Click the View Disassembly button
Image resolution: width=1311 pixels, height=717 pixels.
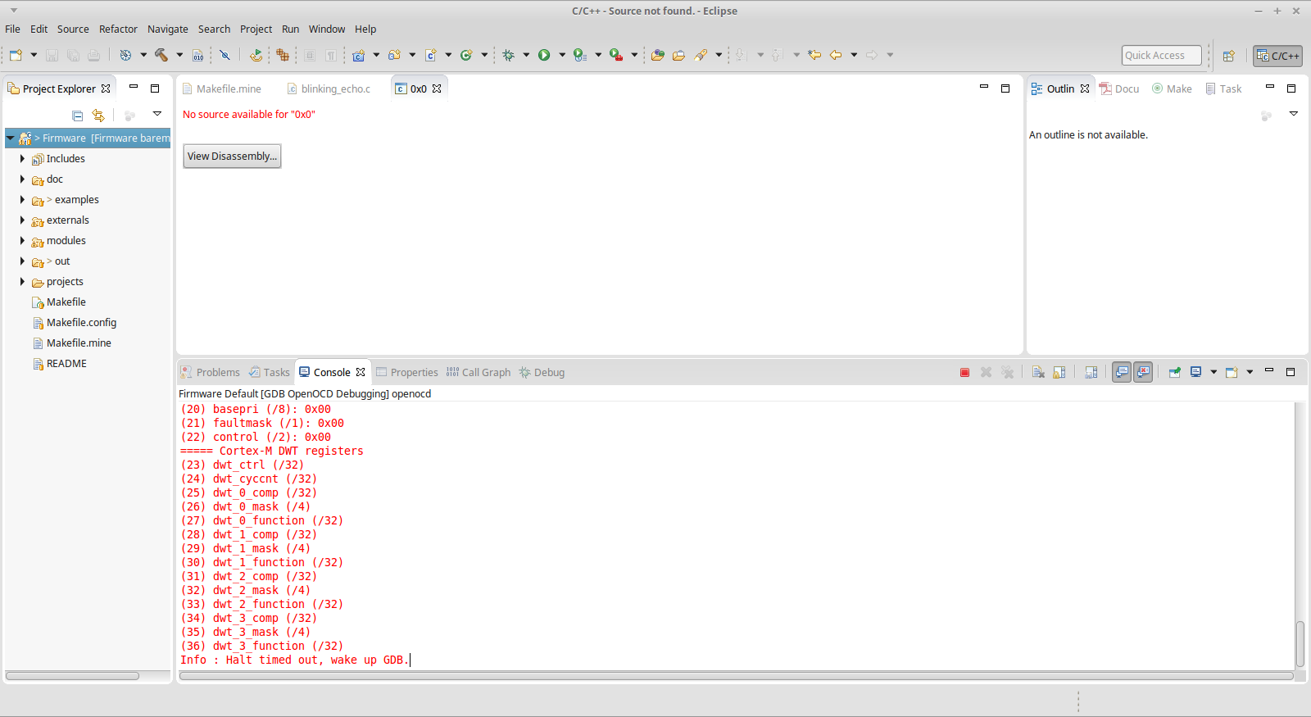232,156
